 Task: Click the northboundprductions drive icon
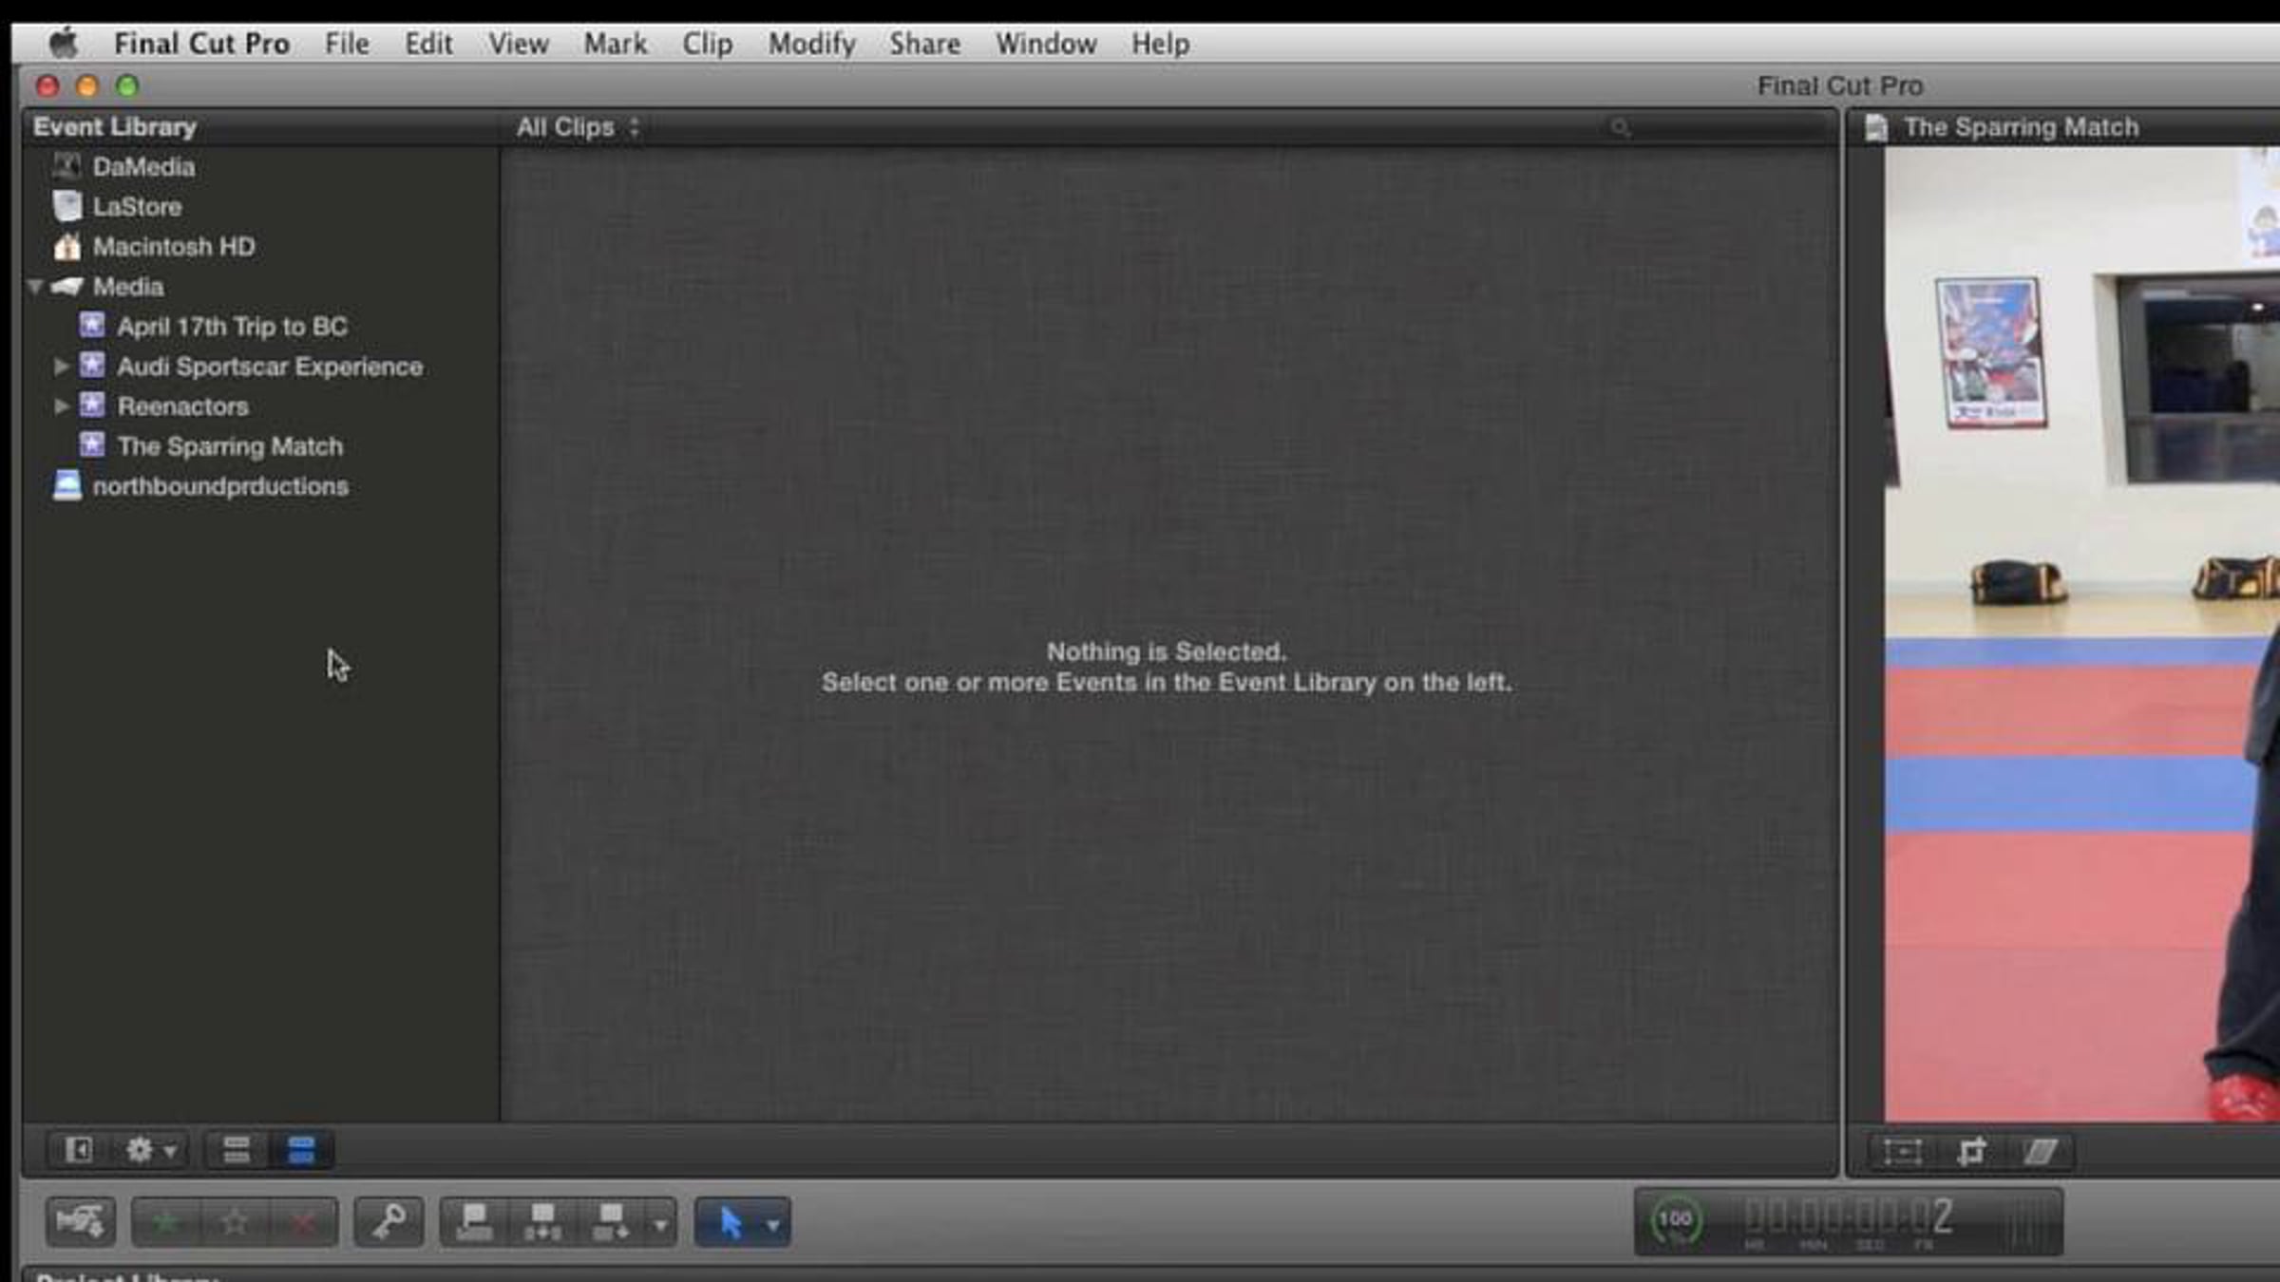pyautogui.click(x=66, y=485)
